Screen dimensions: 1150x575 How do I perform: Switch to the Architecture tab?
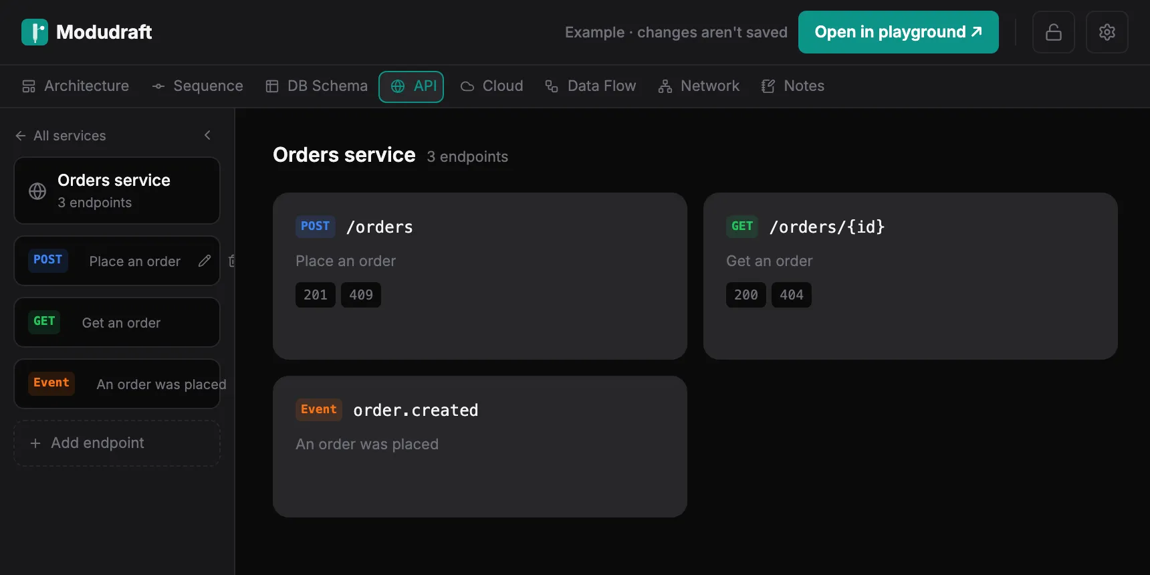pos(76,86)
